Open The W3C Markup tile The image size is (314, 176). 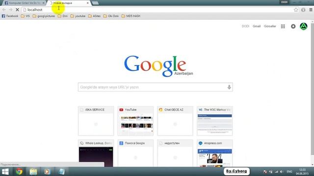point(215,121)
